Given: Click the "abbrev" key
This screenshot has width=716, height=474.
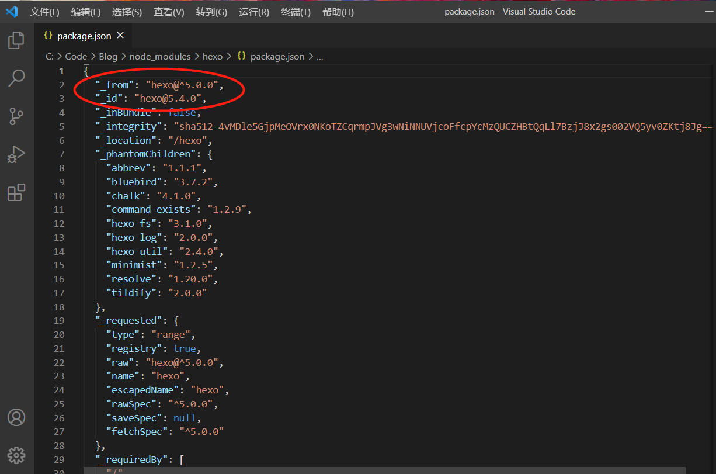Looking at the screenshot, I should [128, 168].
